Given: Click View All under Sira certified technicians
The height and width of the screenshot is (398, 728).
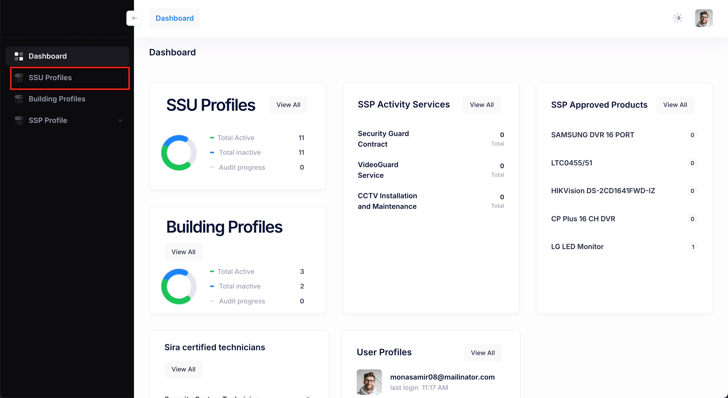Looking at the screenshot, I should tap(183, 369).
